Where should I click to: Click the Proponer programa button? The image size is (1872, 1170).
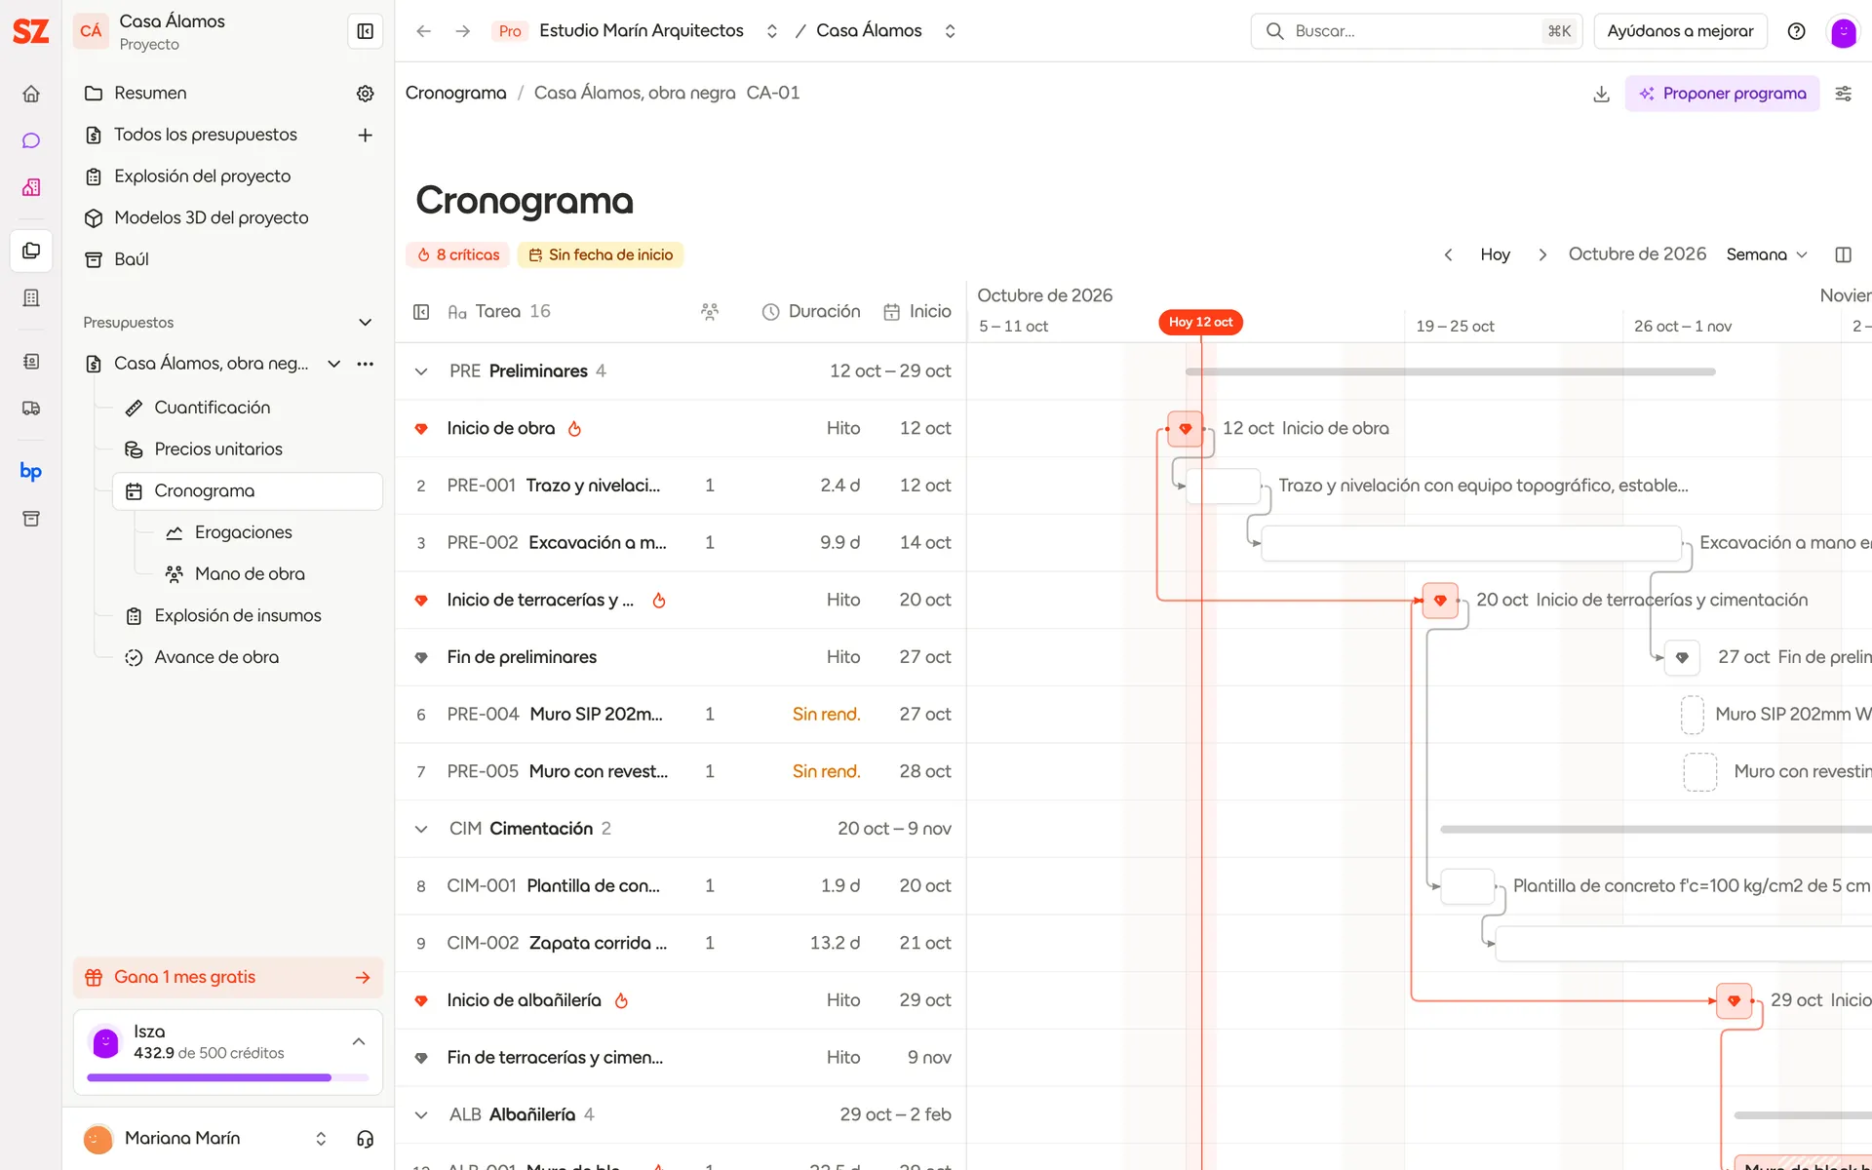[1722, 94]
